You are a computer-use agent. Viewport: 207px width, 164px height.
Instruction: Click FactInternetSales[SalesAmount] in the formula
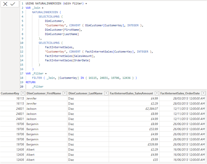[69, 56]
